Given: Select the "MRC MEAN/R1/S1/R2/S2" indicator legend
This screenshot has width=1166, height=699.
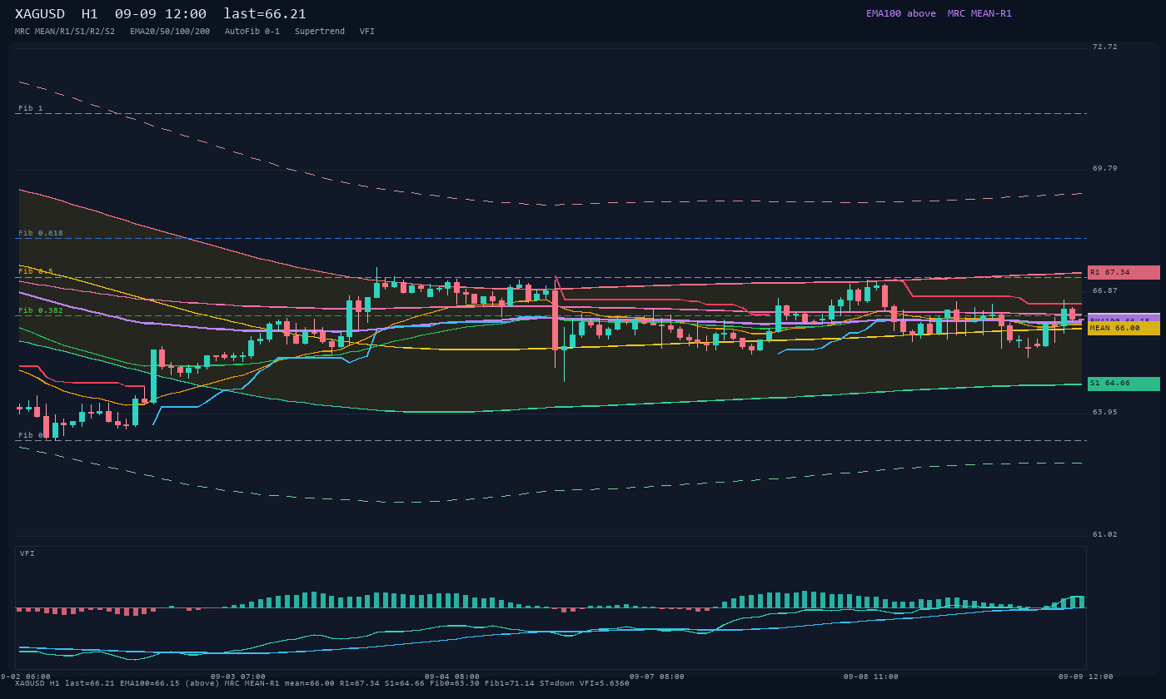Looking at the screenshot, I should point(65,32).
